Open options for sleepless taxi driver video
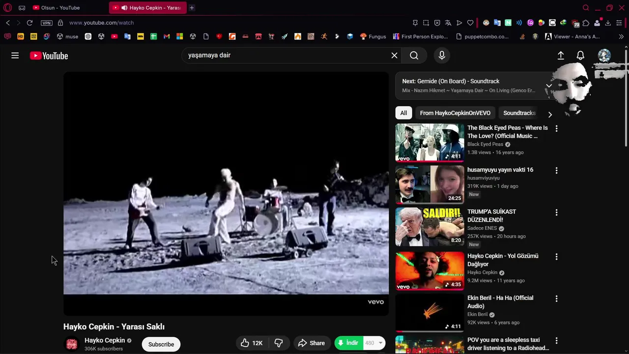The height and width of the screenshot is (354, 629). [556, 340]
